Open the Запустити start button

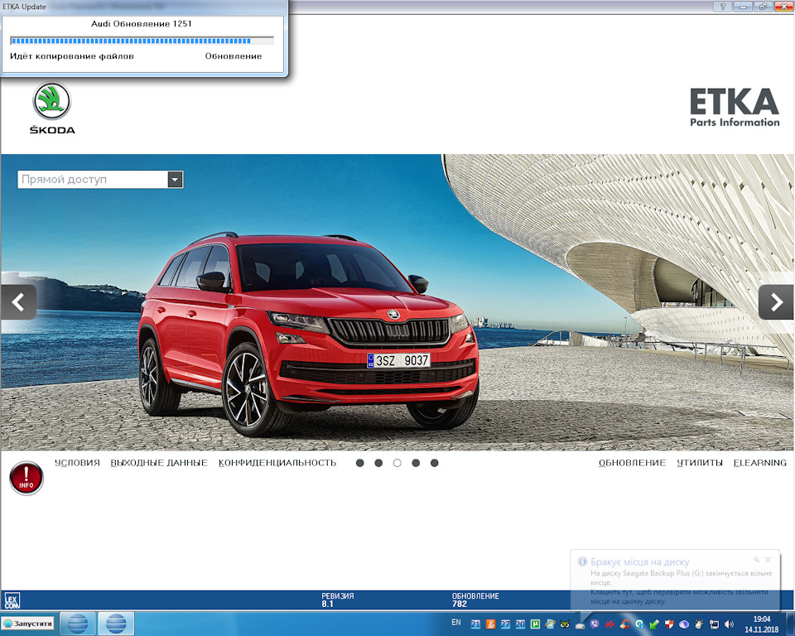tap(28, 624)
